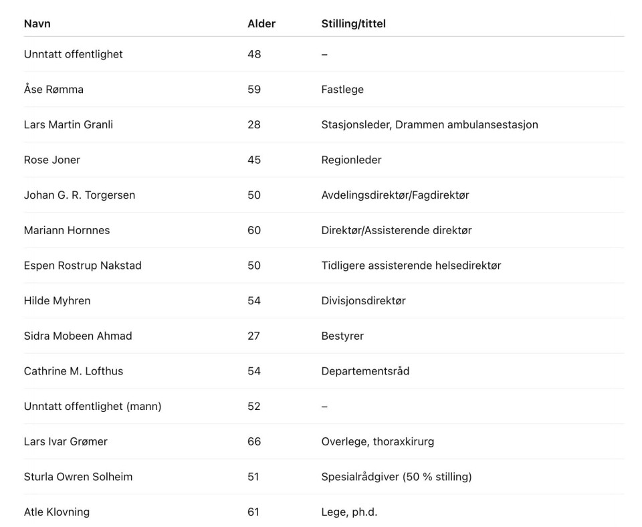This screenshot has height=527, width=642.
Task: Select Mariann Hornnes in the table
Action: 67,230
